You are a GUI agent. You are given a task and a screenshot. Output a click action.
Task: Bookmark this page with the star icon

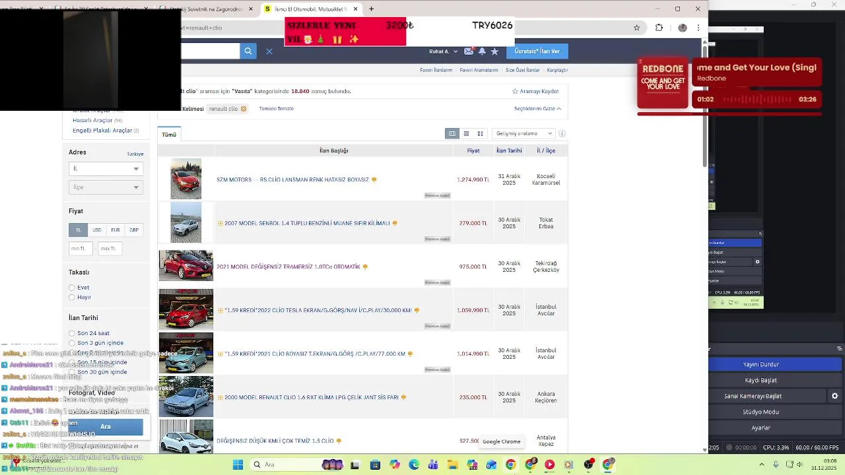coord(636,28)
